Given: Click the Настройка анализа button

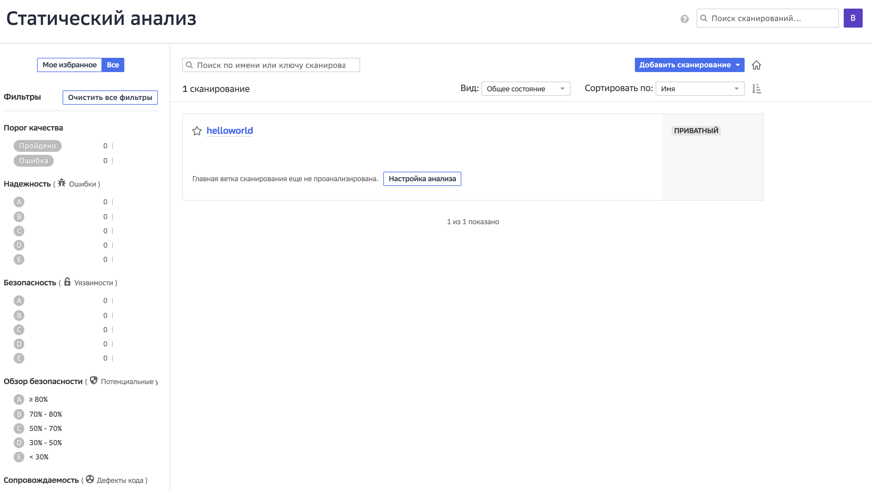Looking at the screenshot, I should point(422,179).
